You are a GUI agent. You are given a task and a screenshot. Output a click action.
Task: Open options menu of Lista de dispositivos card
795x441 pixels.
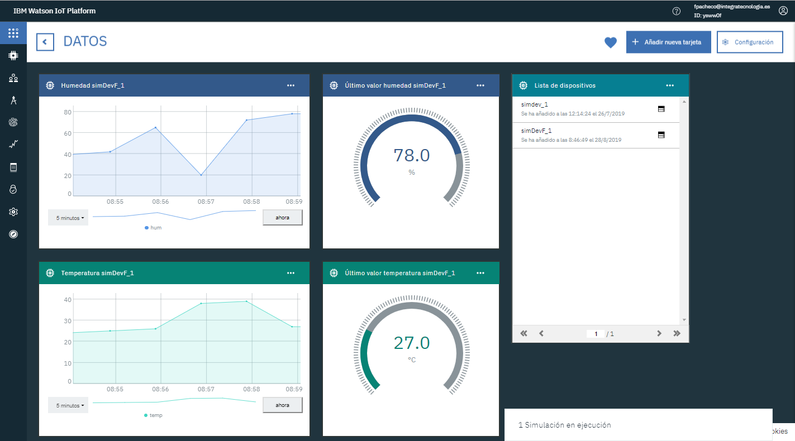[670, 85]
